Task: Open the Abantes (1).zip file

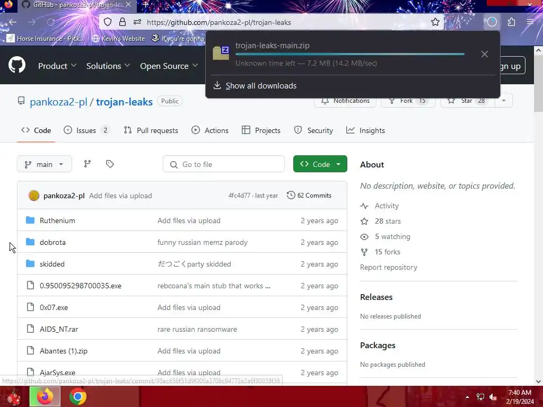Action: coord(64,351)
